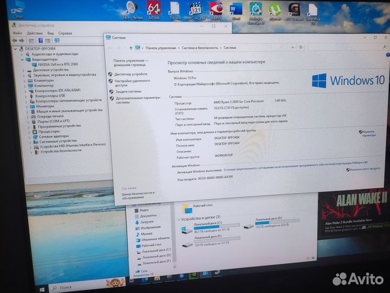Image resolution: width=390 pixels, height=293 pixels.
Task: Open the Настройка удаленного доступа link
Action: coord(132,83)
